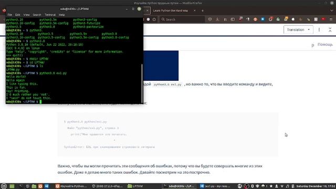Open the shield security tray icon
The image size is (336, 189).
tap(258, 186)
